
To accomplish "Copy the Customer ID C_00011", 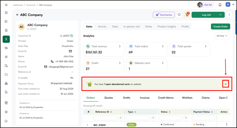I will (72, 36).
